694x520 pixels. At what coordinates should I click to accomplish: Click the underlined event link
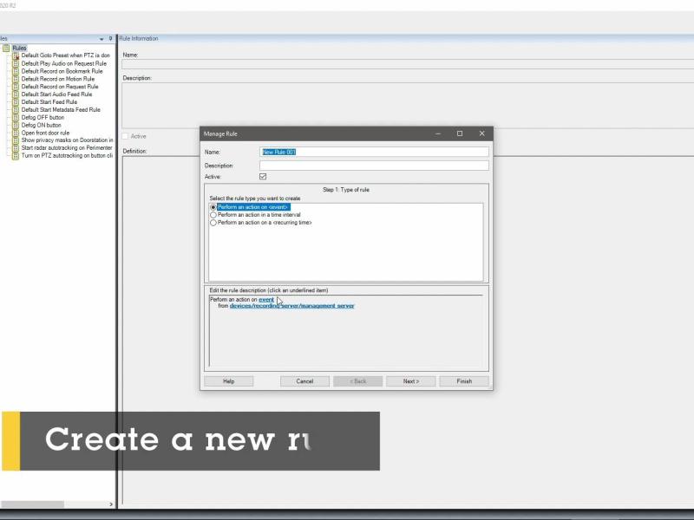[x=266, y=299]
